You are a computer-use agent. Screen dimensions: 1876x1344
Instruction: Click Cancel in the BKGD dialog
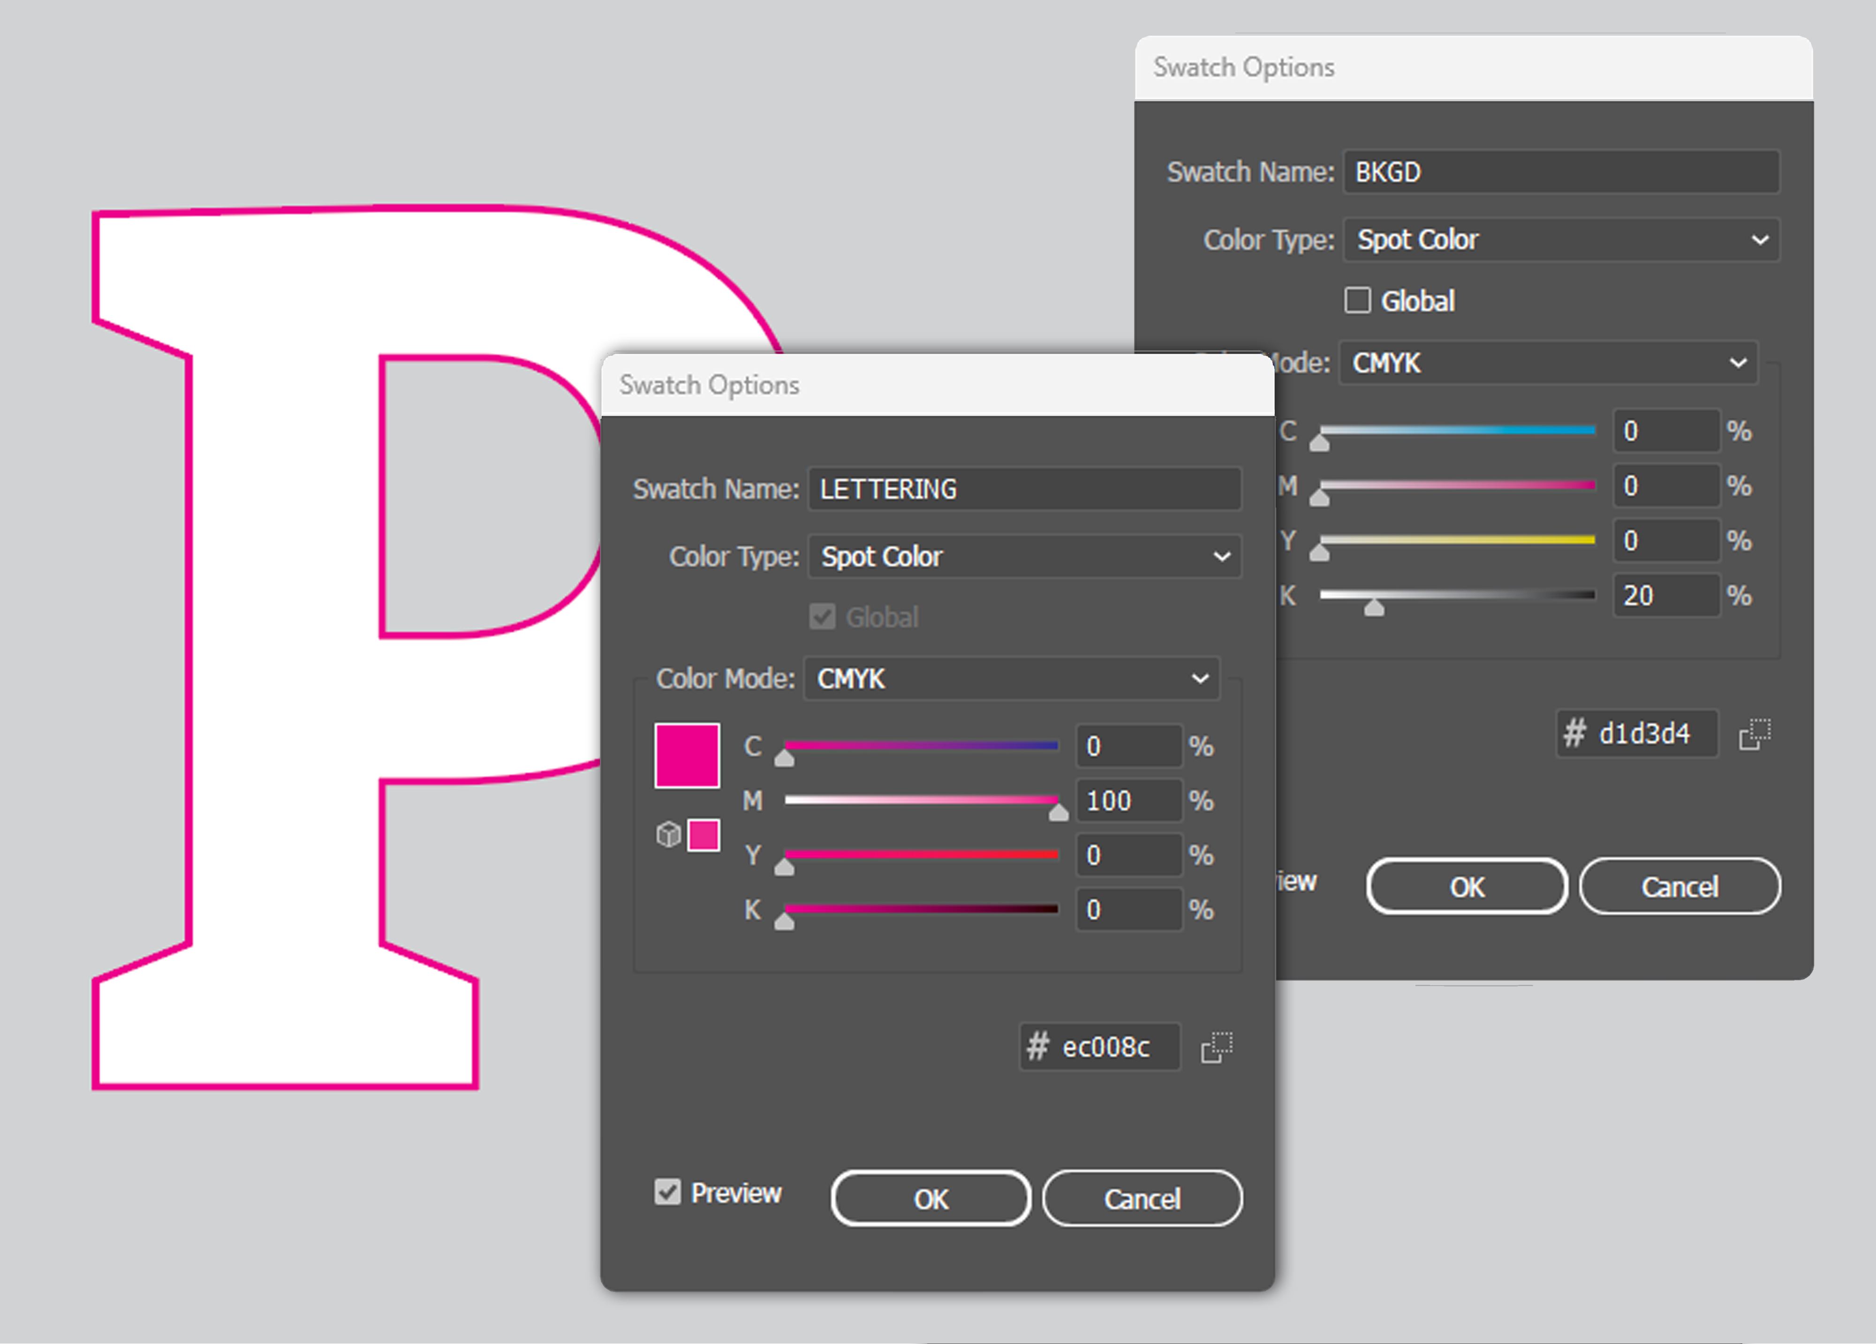tap(1680, 886)
